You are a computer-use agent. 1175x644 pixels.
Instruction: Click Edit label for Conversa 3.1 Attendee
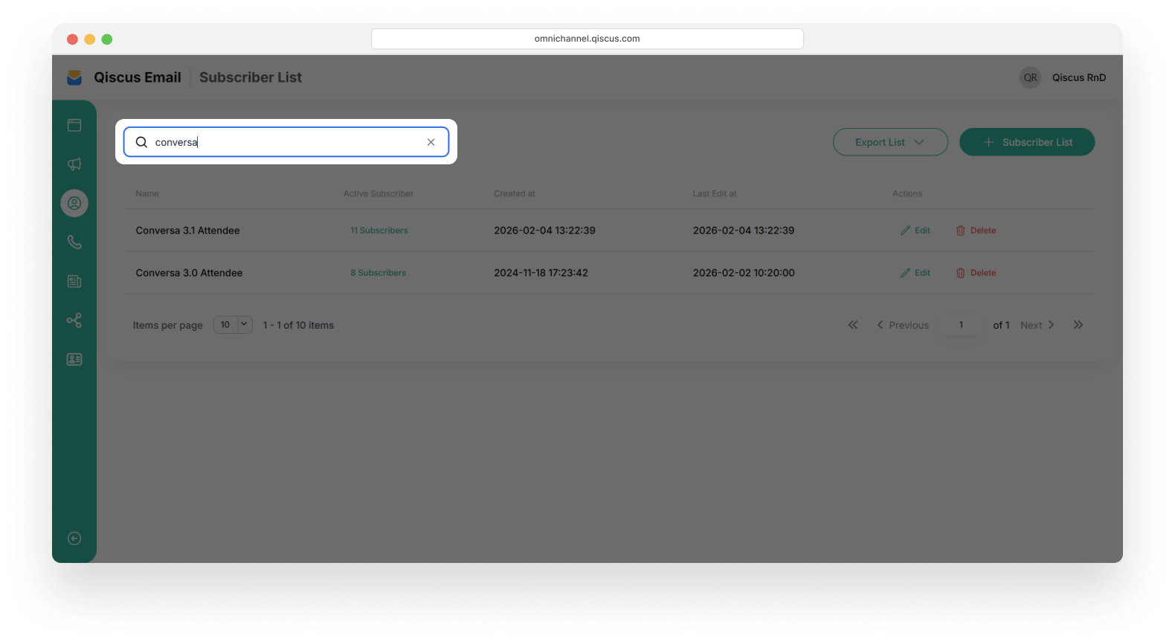(x=922, y=231)
